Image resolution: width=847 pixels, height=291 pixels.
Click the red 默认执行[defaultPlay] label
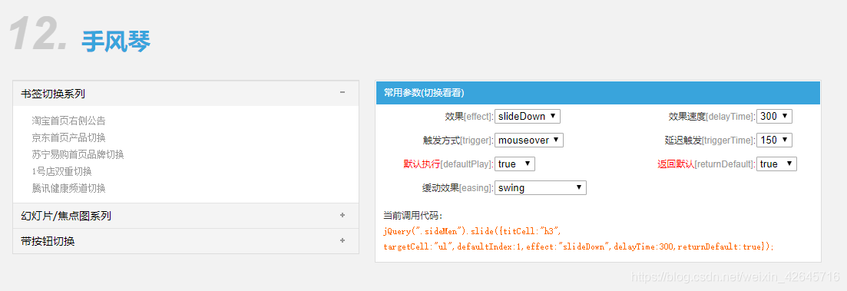click(448, 164)
